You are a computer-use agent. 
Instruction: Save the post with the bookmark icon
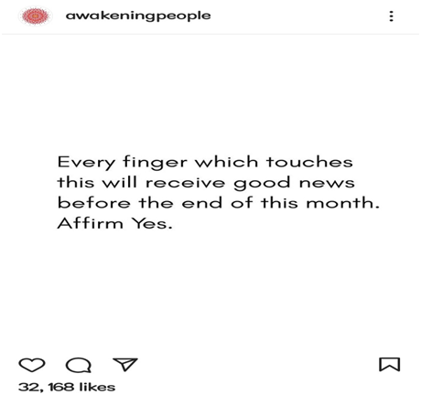coord(389,365)
